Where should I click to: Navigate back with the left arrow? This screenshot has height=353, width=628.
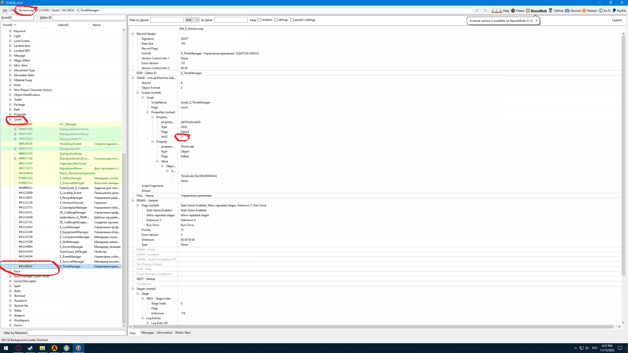point(477,10)
